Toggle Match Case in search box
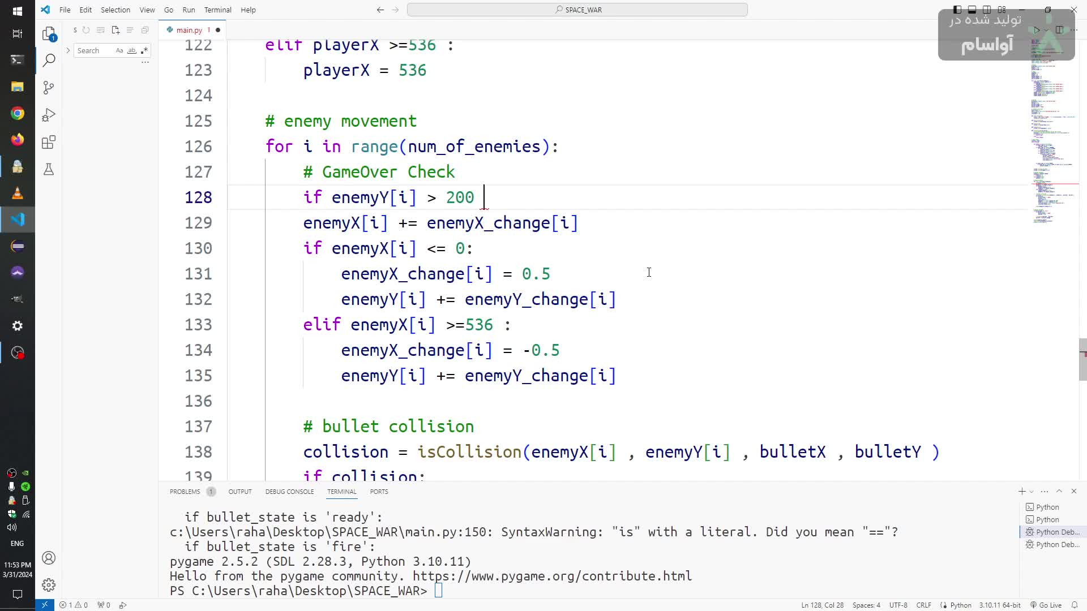The image size is (1087, 611). point(119,50)
